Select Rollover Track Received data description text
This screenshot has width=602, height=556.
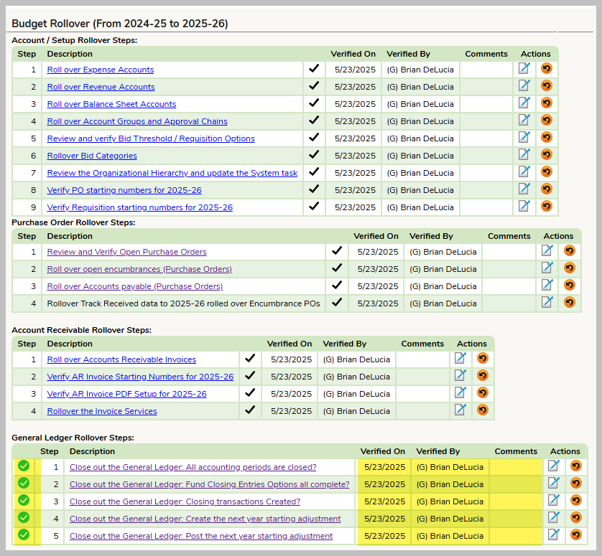(x=183, y=303)
